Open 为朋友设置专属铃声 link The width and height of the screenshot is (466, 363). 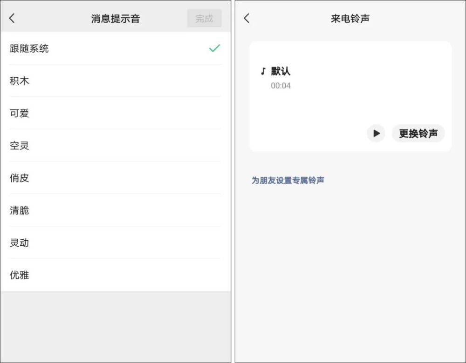pyautogui.click(x=288, y=180)
